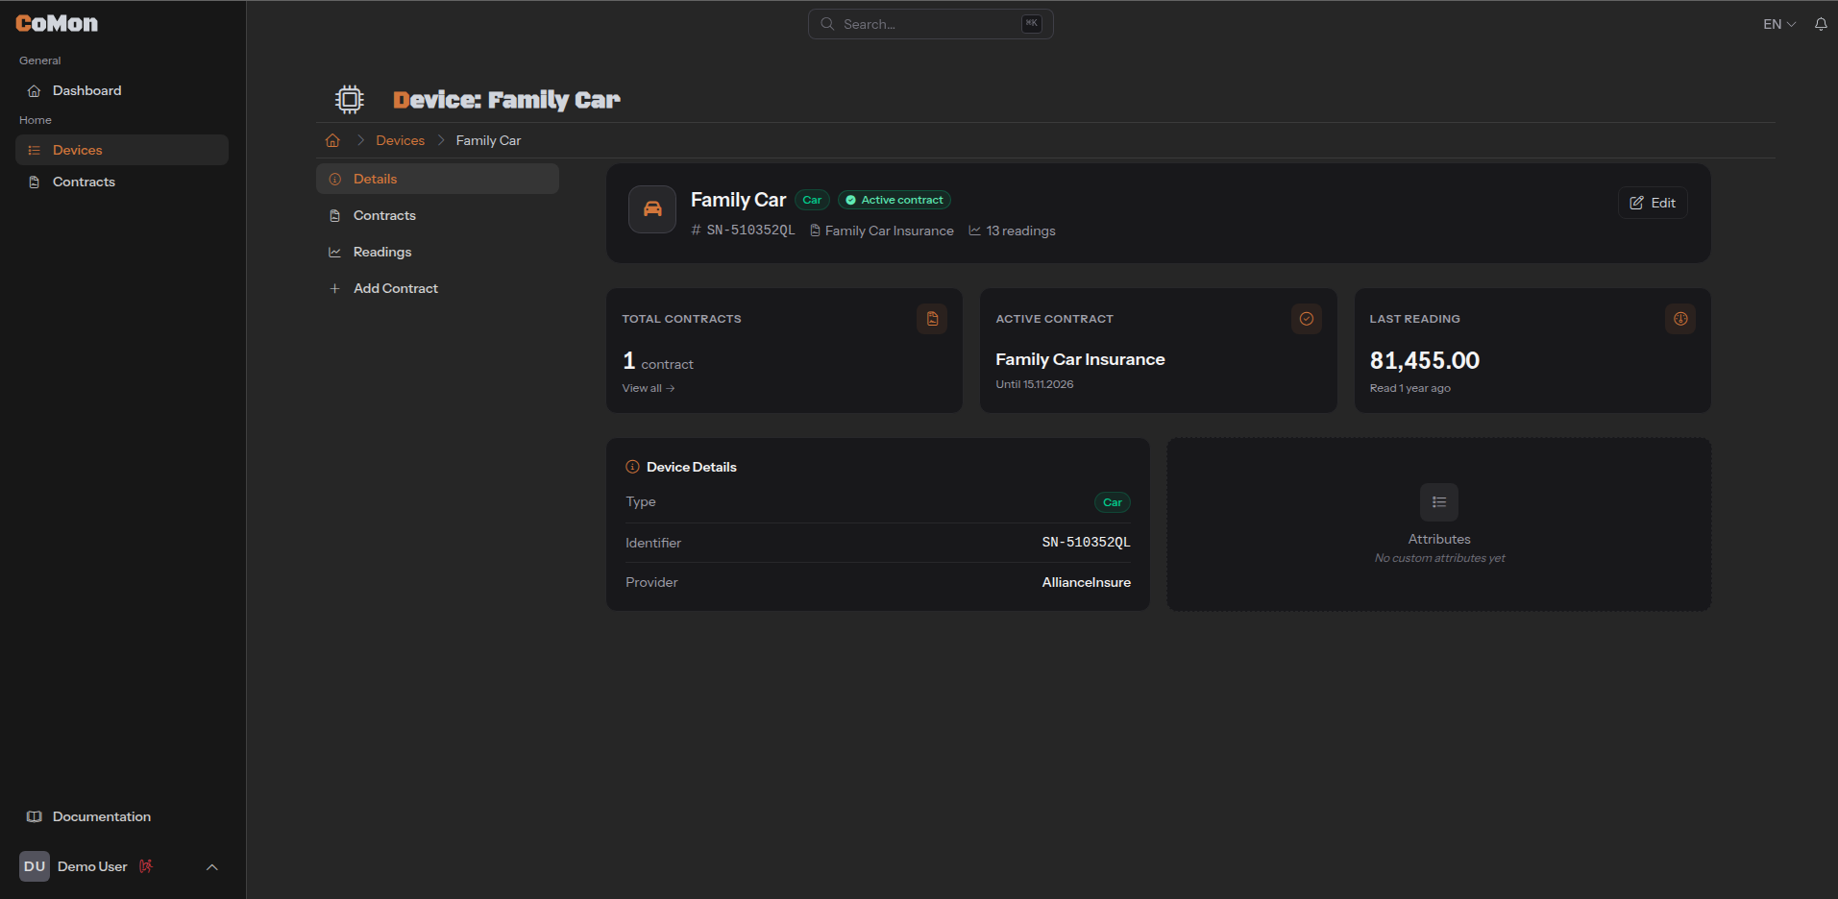
Task: Click the Active contract status badge
Action: click(x=894, y=200)
